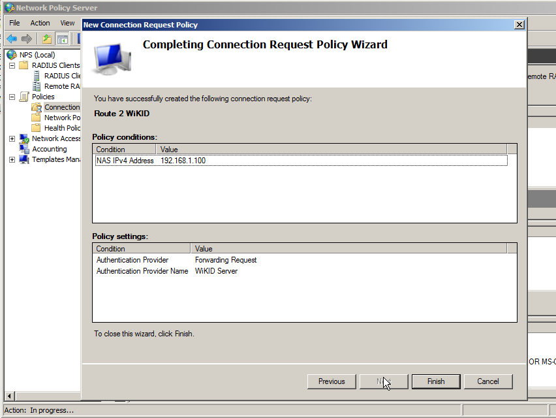Click the Finish button
Viewport: 556px width, 418px height.
[436, 381]
